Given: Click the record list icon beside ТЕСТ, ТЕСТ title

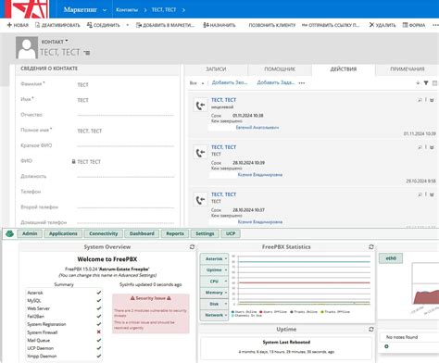Looking at the screenshot, I should pos(87,53).
